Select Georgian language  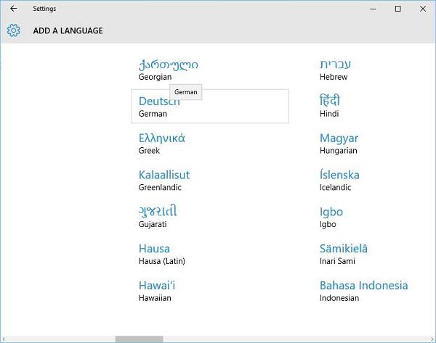click(169, 70)
